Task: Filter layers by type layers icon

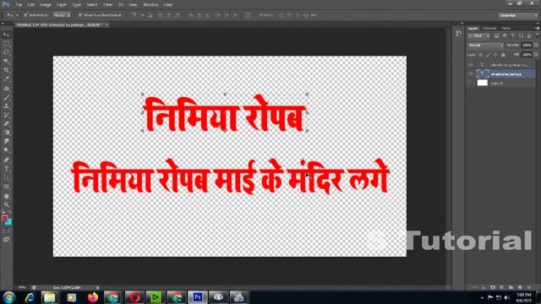Action: pyautogui.click(x=513, y=35)
